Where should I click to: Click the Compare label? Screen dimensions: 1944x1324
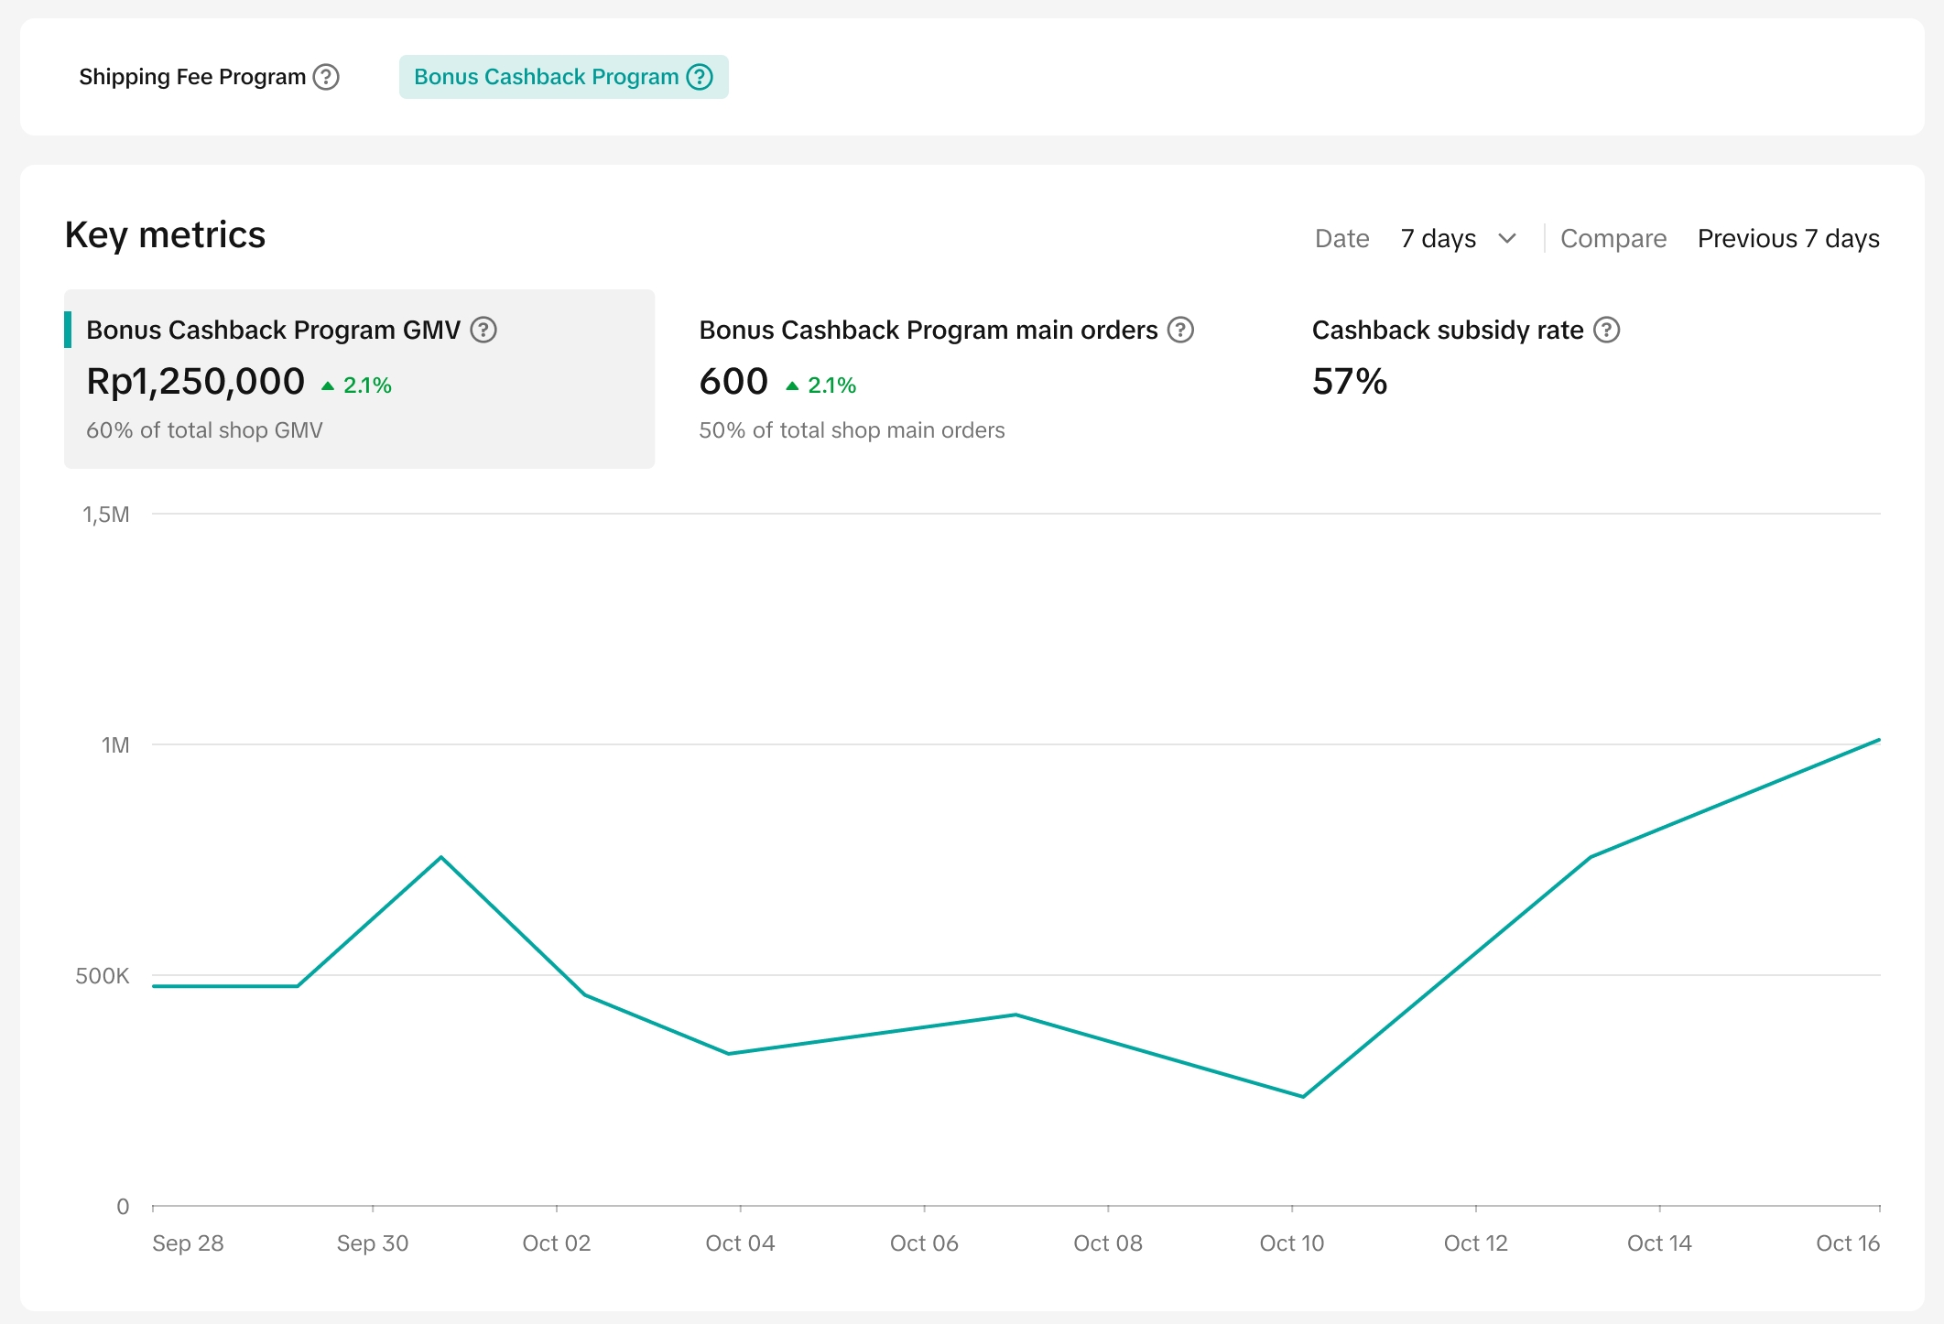tap(1613, 239)
